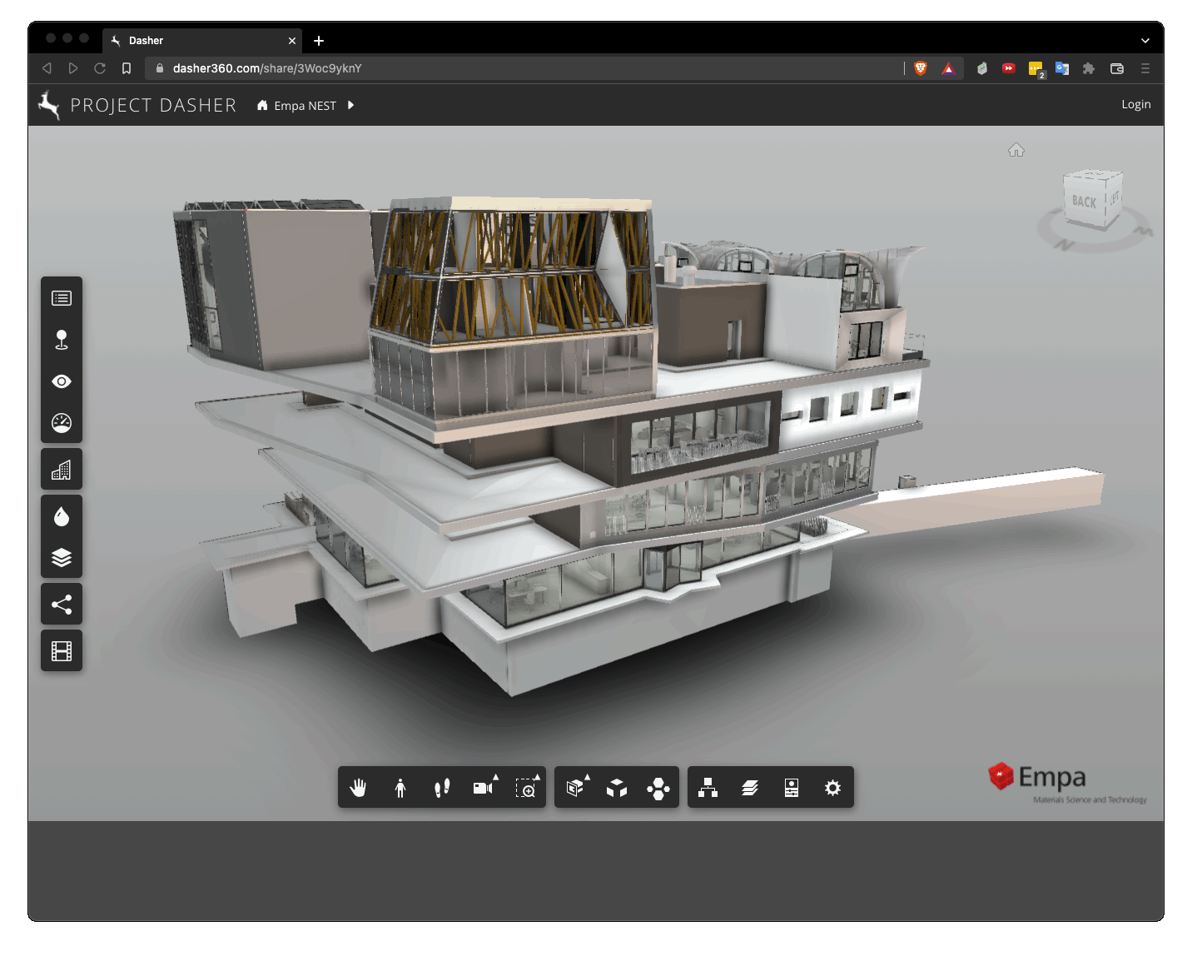Viewport: 1192px width, 956px height.
Task: Click the buildings sidebar icon
Action: tap(62, 471)
